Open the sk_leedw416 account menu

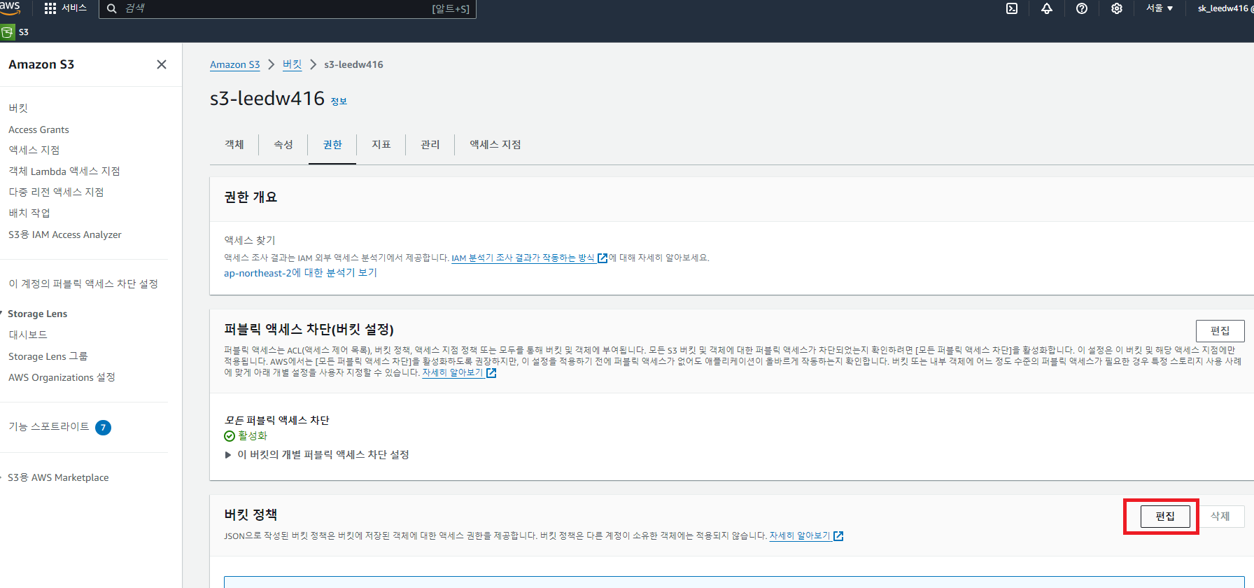[1225, 8]
